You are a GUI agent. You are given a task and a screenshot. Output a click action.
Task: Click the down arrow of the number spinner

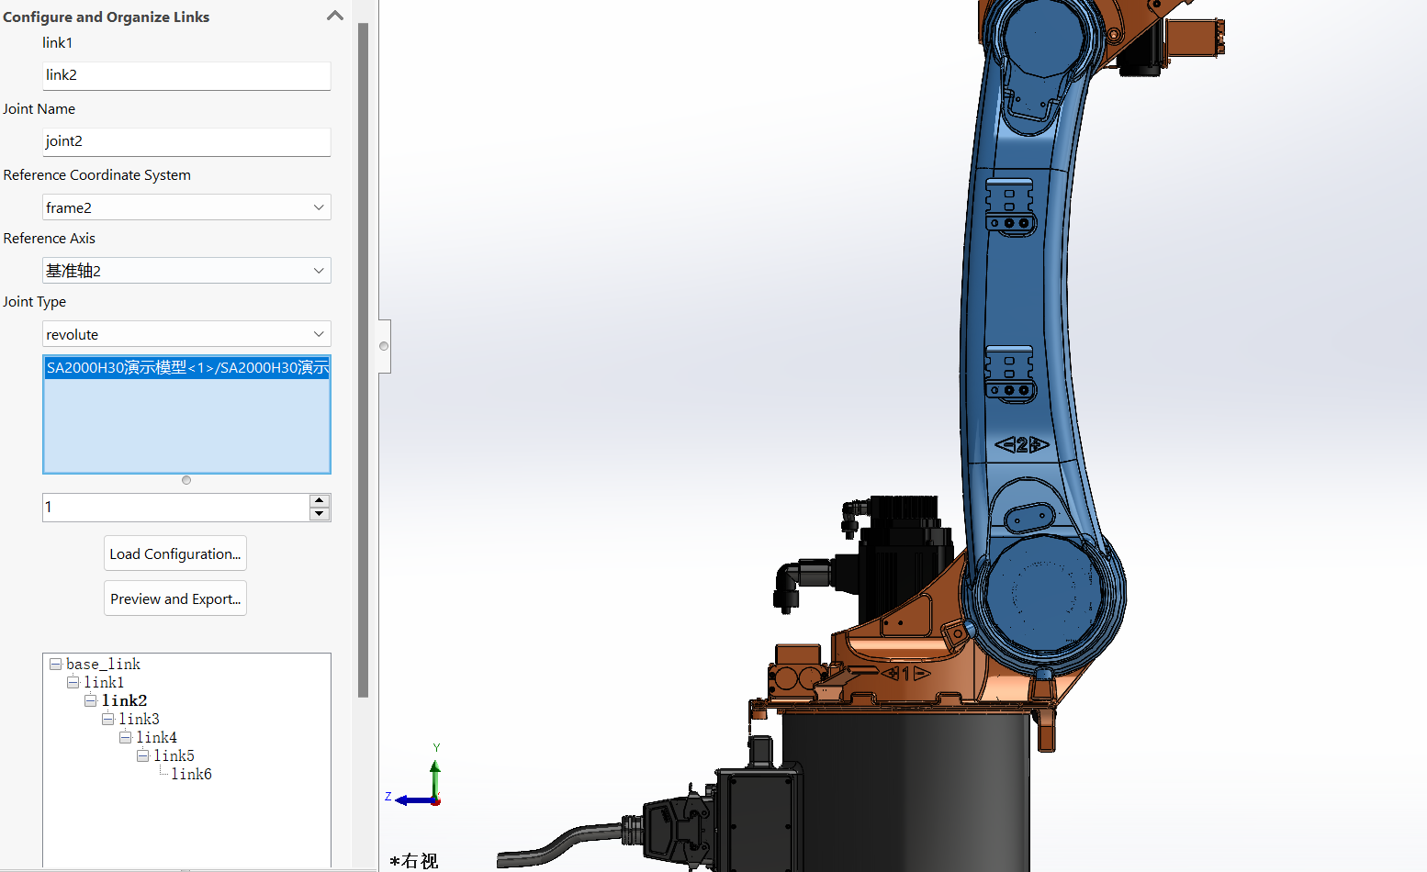pyautogui.click(x=320, y=513)
